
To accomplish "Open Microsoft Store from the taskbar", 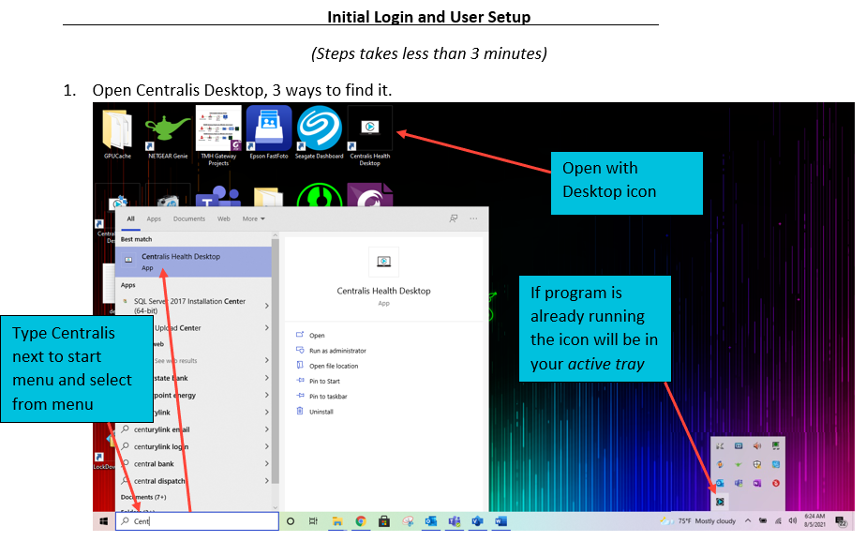I will tap(384, 521).
